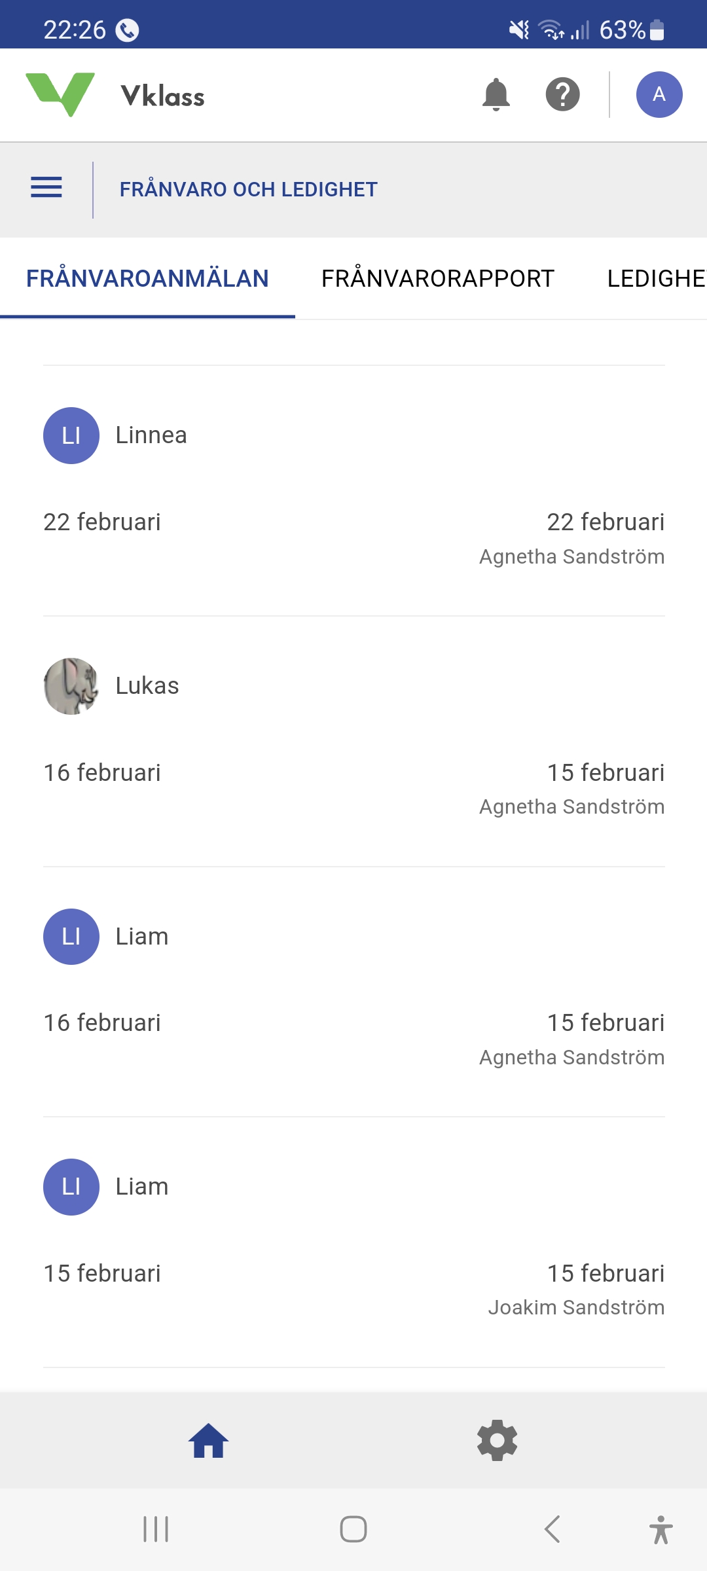
Task: Switch to the Ledighet tab
Action: tap(656, 279)
